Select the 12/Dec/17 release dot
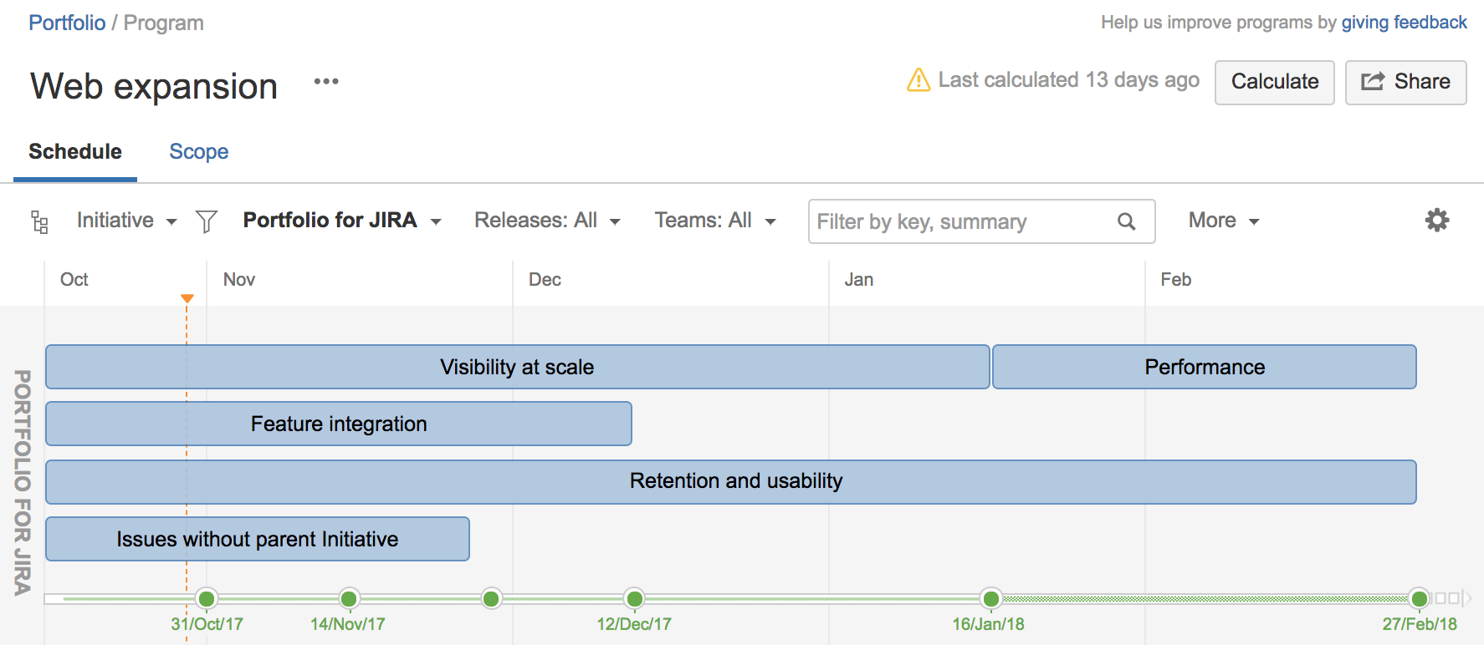1484x645 pixels. 634,598
